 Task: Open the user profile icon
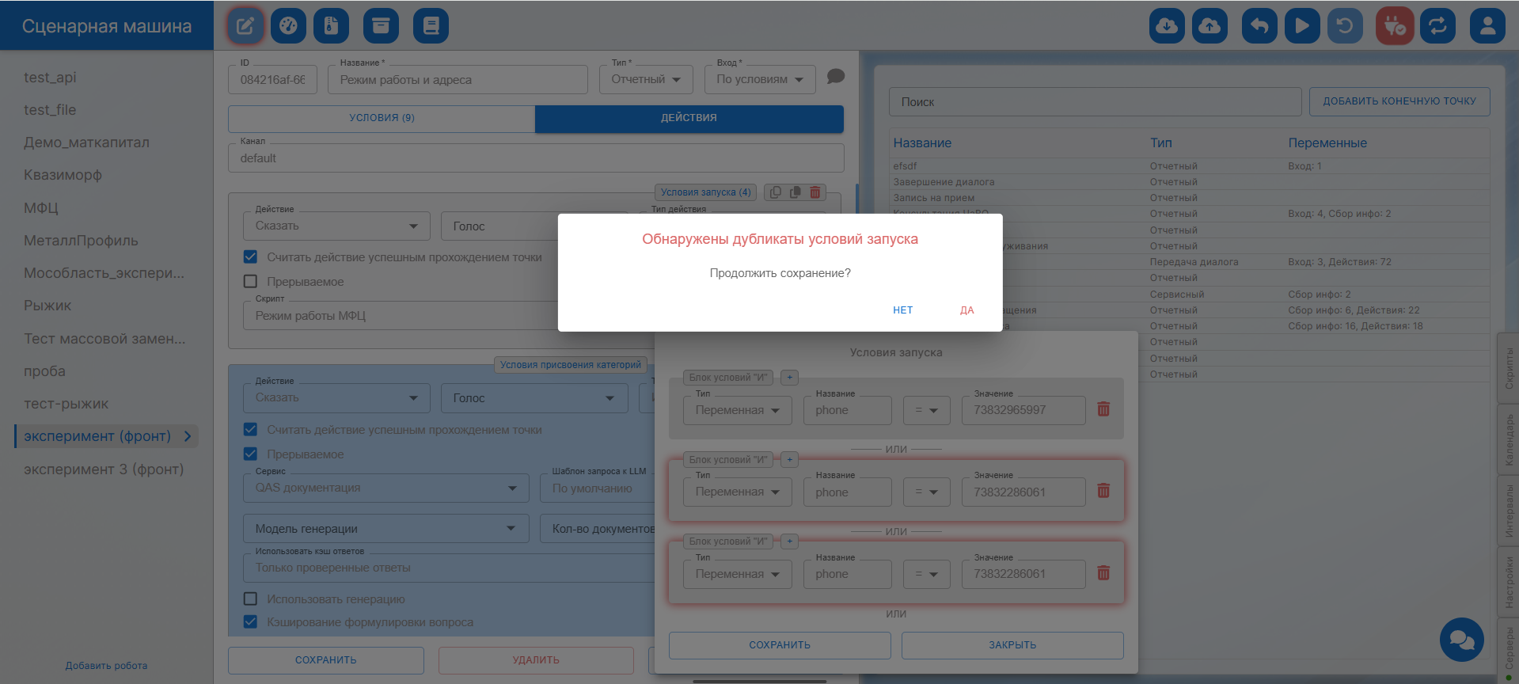[x=1487, y=26]
